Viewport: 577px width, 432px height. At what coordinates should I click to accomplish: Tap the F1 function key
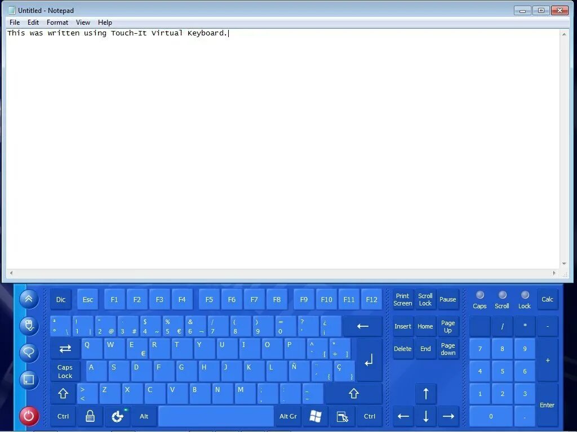(114, 299)
